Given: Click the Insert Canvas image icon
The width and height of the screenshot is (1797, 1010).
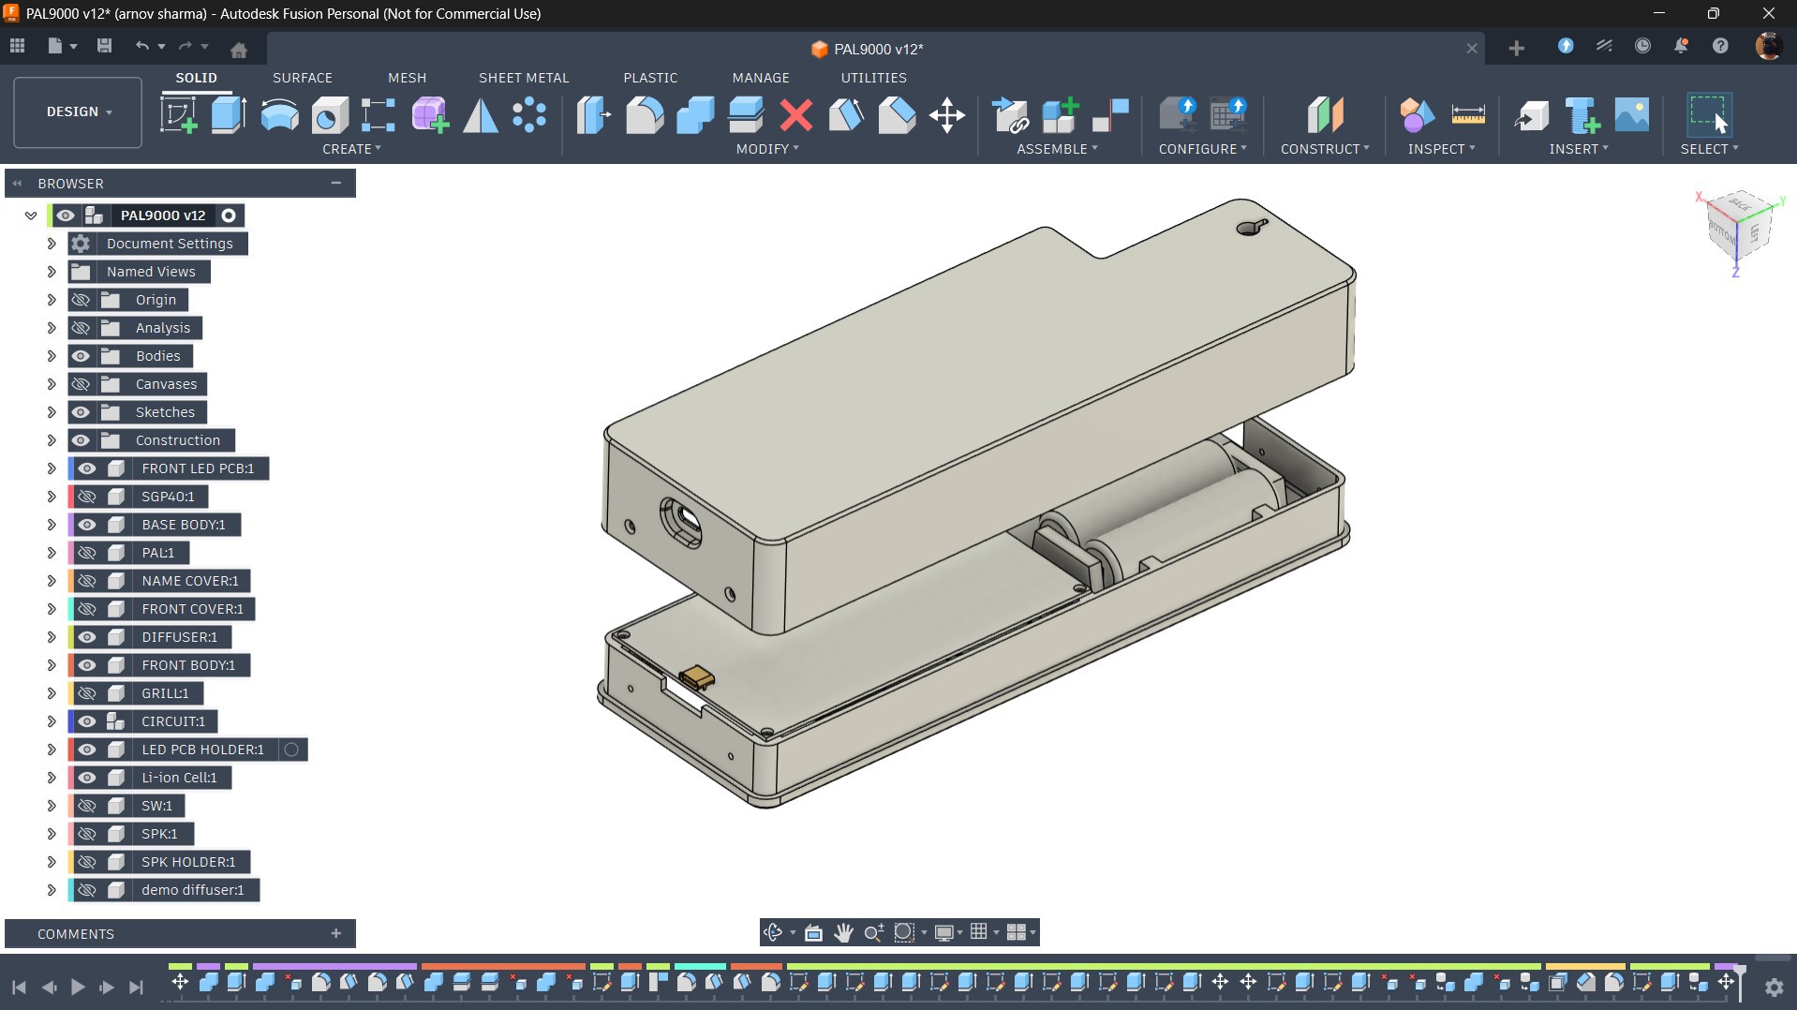Looking at the screenshot, I should 1631,115.
